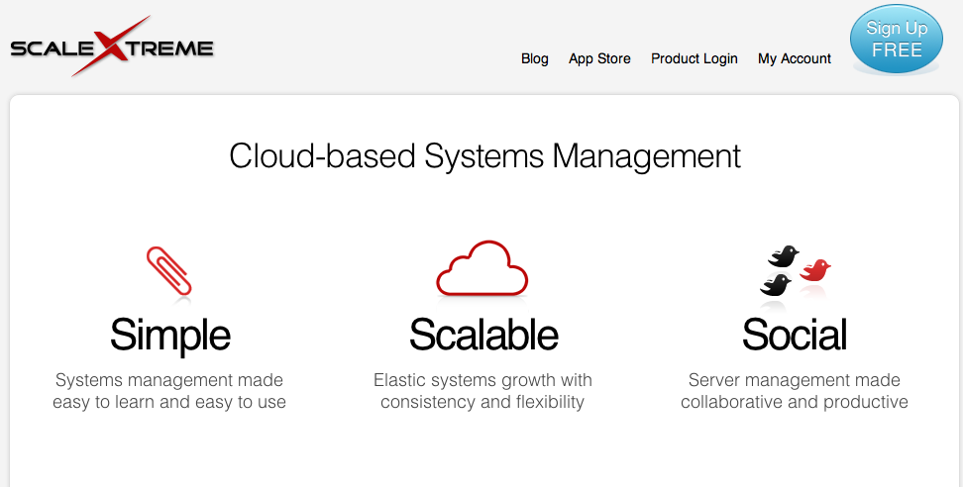Click the red cloud outline icon
This screenshot has height=487, width=963.
click(482, 268)
